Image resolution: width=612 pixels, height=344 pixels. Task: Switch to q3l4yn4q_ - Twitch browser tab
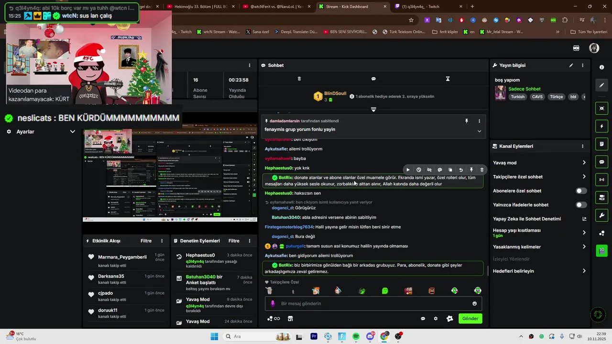point(426,7)
